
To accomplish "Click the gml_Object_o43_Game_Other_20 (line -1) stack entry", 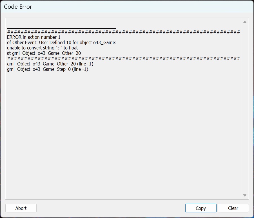I will click(50, 64).
